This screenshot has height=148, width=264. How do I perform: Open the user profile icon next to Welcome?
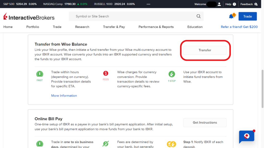(219, 4)
